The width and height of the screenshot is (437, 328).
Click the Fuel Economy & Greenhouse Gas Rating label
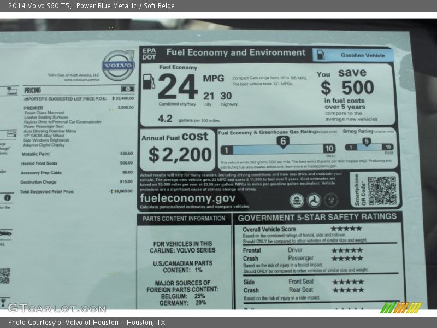pyautogui.click(x=267, y=132)
